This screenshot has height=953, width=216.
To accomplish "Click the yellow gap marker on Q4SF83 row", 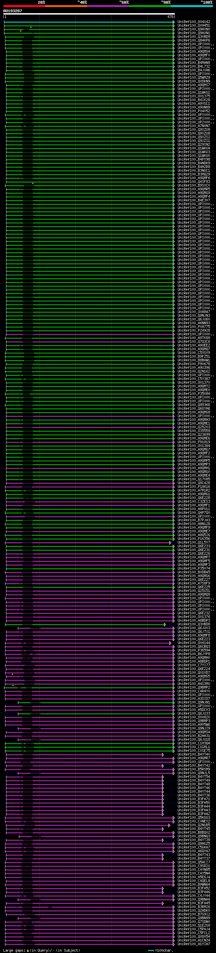I will pos(33,183).
